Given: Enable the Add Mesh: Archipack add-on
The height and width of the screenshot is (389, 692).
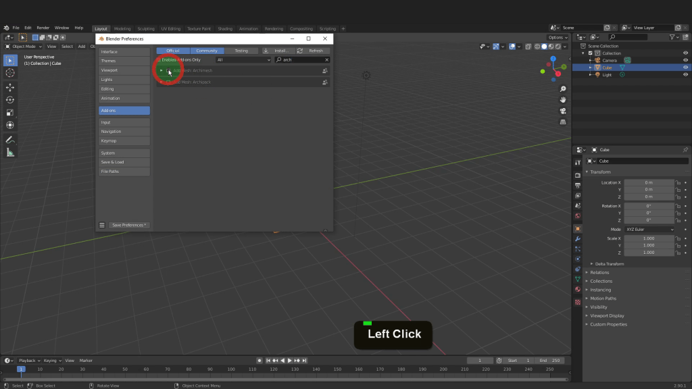Looking at the screenshot, I should pos(169,82).
